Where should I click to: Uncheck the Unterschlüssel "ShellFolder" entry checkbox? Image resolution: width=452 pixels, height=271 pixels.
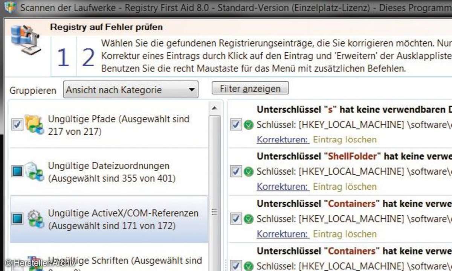pos(235,171)
